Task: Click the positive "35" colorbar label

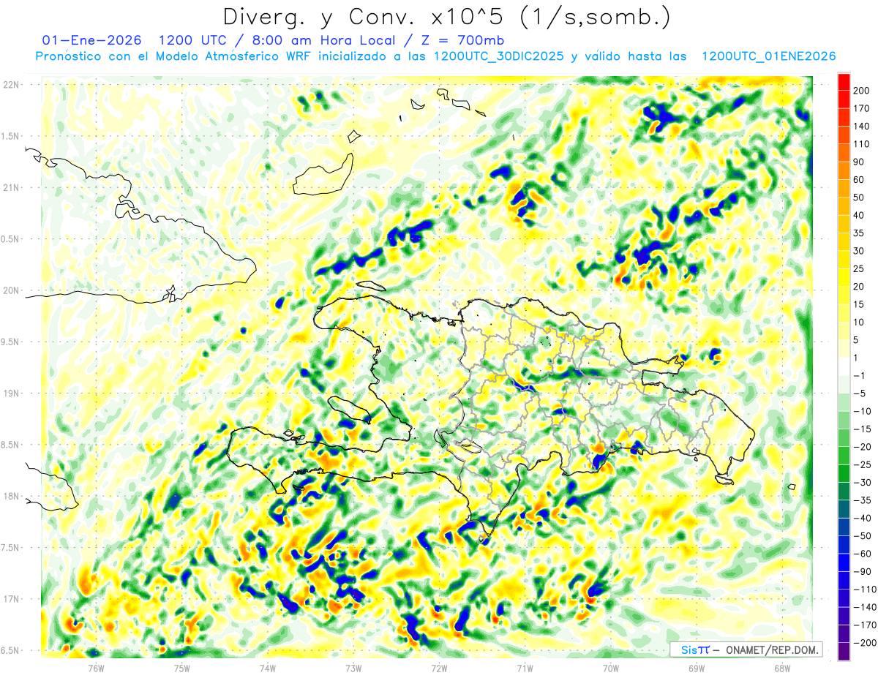Action: pos(860,233)
